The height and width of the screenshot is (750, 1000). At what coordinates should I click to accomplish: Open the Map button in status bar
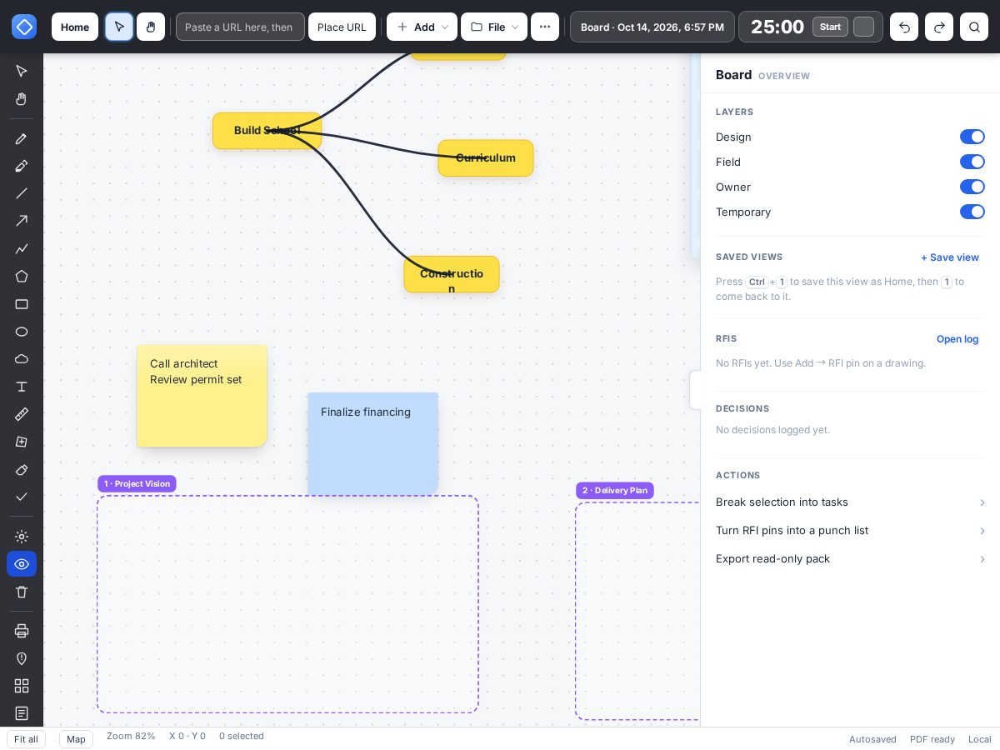(x=76, y=739)
